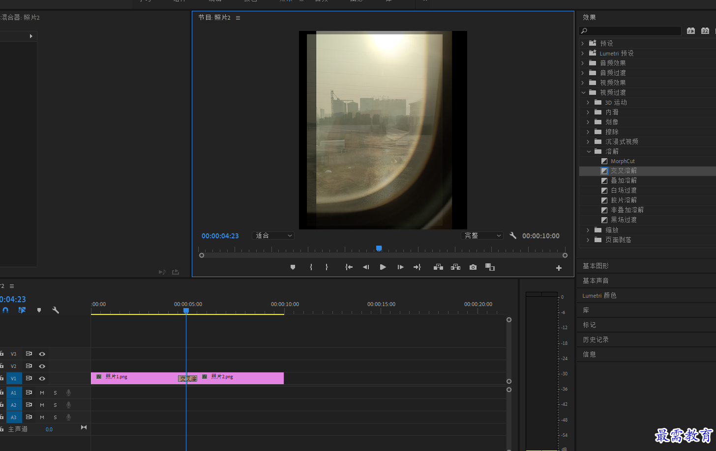Click the effects search field
716x451 pixels.
[x=630, y=31]
